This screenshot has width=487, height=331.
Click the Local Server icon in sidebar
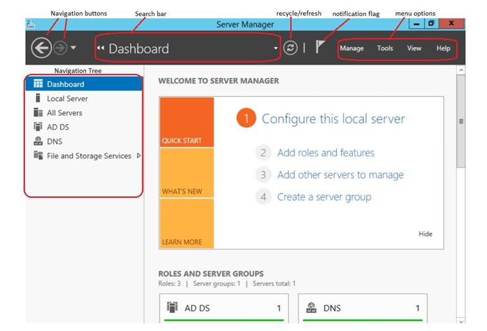pyautogui.click(x=38, y=98)
